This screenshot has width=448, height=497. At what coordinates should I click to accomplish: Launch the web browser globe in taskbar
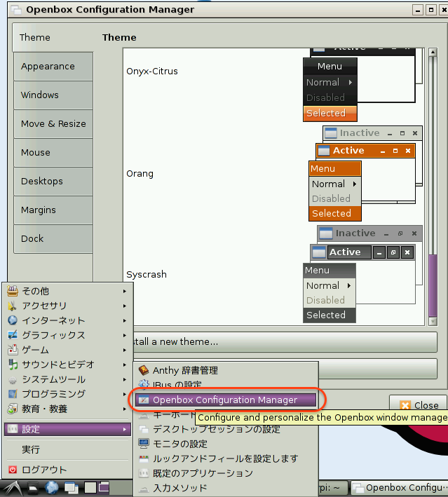pos(51,488)
